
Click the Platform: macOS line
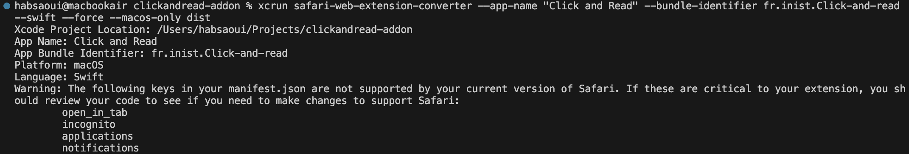click(59, 65)
